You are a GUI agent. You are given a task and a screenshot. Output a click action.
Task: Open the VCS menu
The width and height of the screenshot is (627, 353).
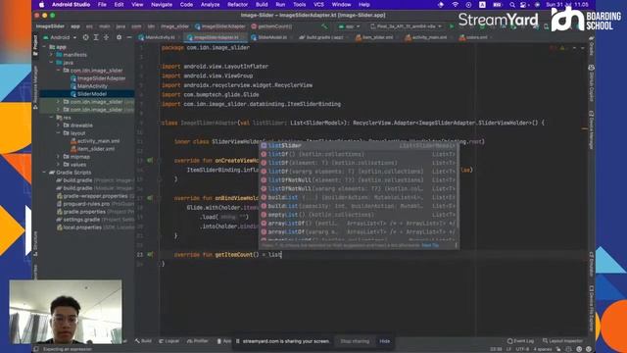(318, 5)
